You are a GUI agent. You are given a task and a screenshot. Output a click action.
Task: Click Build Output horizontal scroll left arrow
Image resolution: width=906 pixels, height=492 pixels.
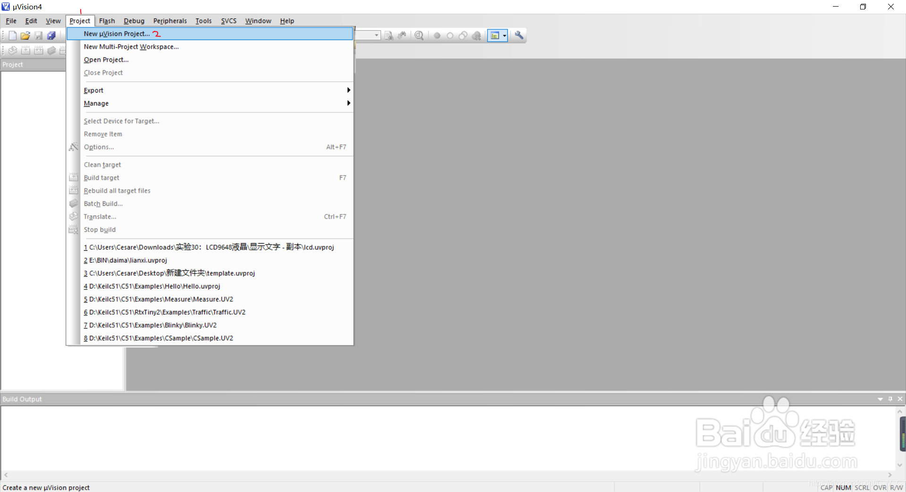point(6,475)
